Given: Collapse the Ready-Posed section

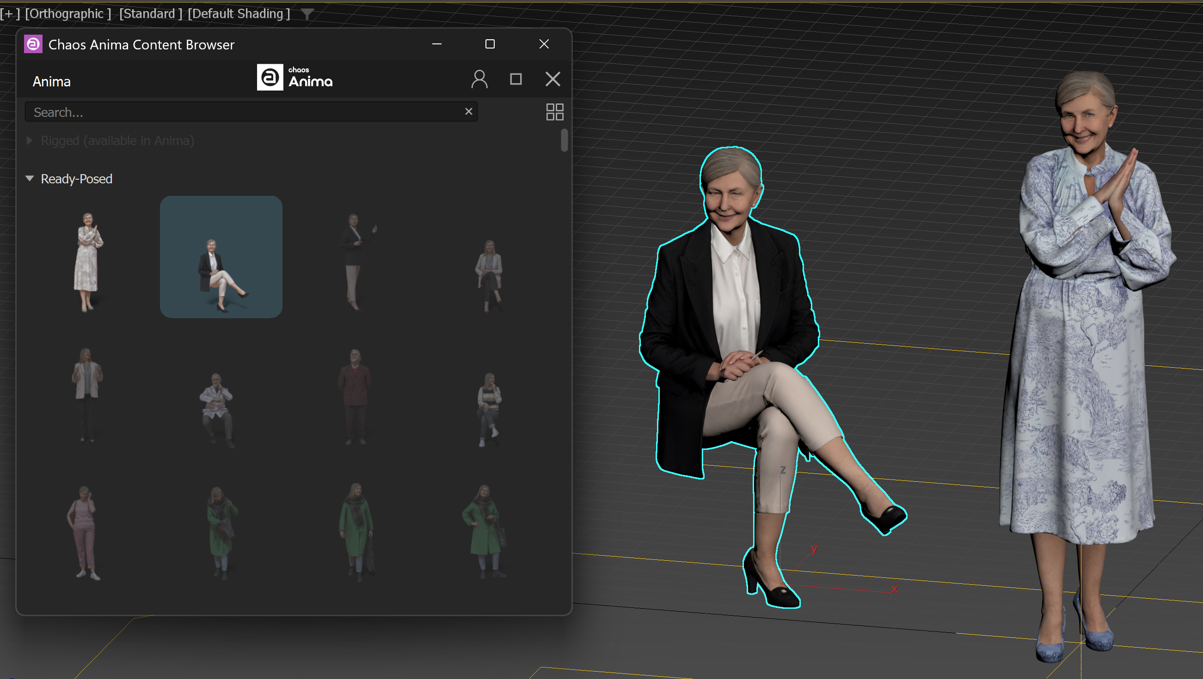Looking at the screenshot, I should tap(30, 179).
